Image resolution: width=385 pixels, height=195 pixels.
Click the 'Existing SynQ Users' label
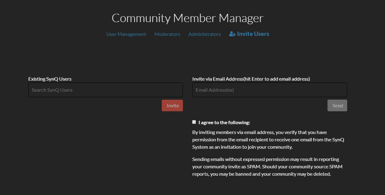pos(50,79)
